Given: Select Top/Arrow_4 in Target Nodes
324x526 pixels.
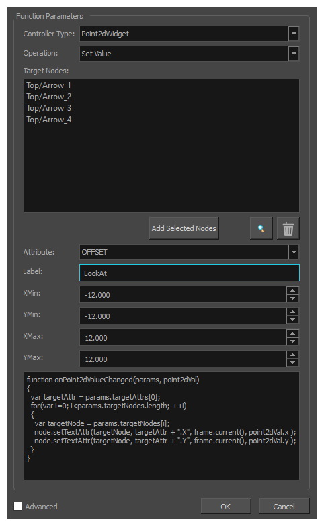Looking at the screenshot, I should coord(48,120).
